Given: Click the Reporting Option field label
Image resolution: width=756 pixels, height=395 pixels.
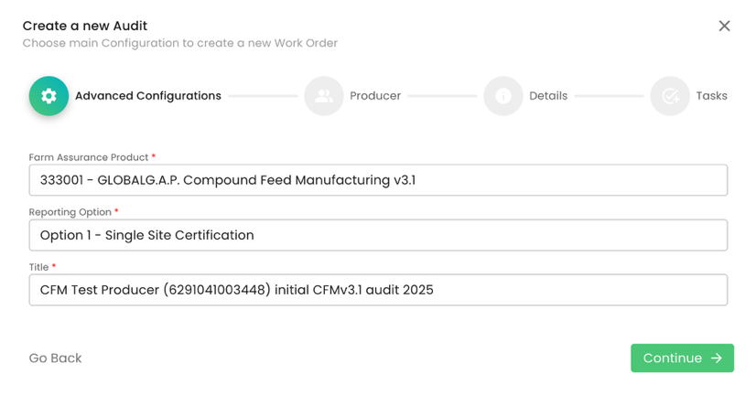Looking at the screenshot, I should tap(70, 212).
